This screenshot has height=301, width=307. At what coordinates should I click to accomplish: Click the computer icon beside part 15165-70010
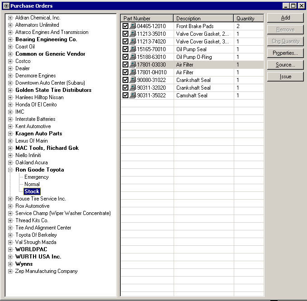point(133,49)
